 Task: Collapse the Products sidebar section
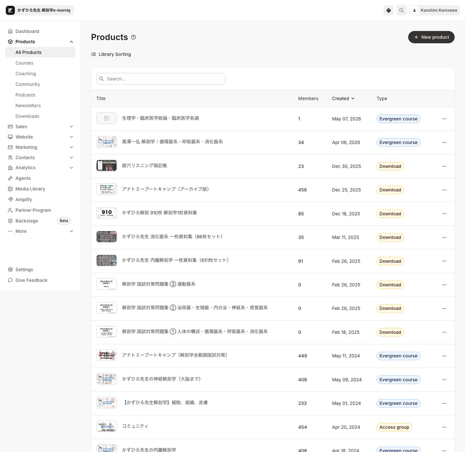[x=71, y=42]
